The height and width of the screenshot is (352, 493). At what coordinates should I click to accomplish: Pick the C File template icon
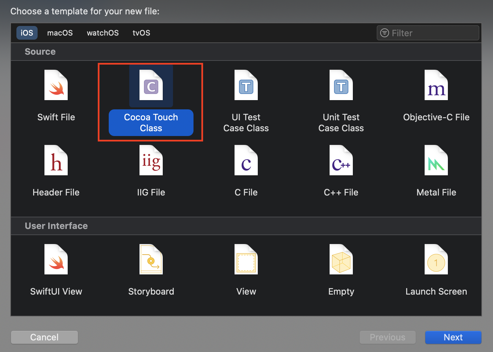point(246,160)
